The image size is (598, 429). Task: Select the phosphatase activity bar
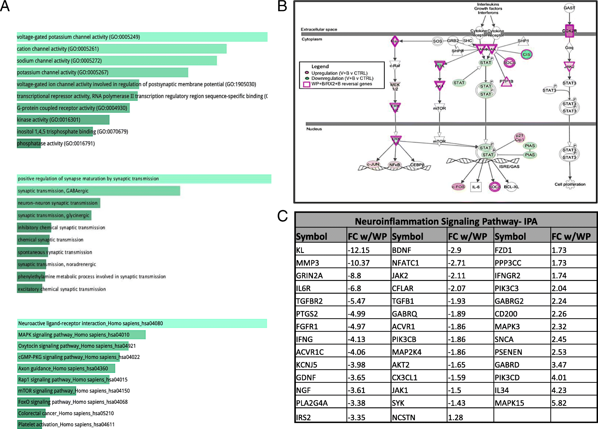(29, 143)
